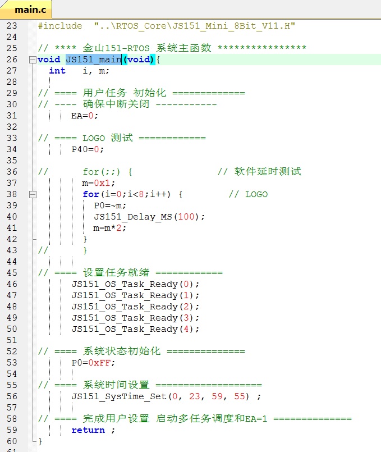381x452 pixels.
Task: Click JS151_OS_Task_Ready(3); line
Action: (135, 318)
